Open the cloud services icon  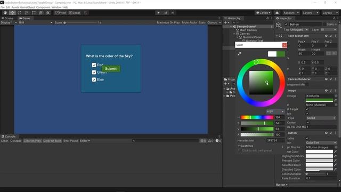point(277,13)
